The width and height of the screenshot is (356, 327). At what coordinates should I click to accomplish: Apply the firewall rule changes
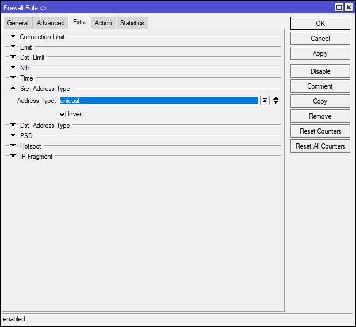tap(320, 54)
